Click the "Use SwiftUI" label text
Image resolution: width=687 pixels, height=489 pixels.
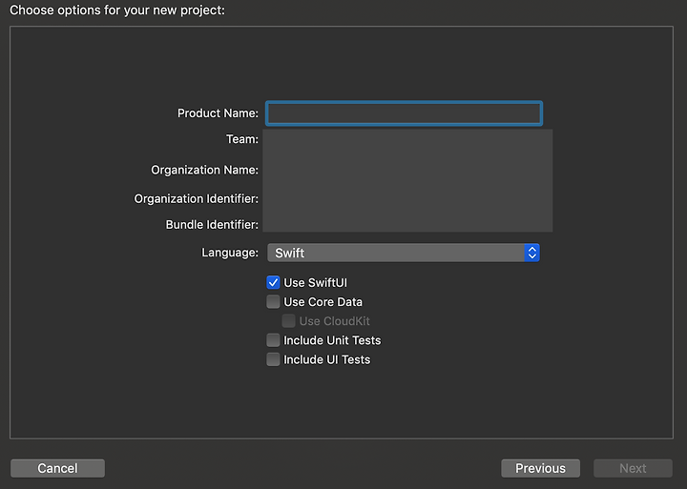pos(316,283)
